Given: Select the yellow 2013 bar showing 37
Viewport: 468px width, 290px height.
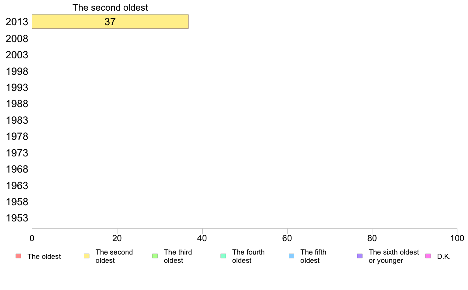Looking at the screenshot, I should pyautogui.click(x=110, y=22).
